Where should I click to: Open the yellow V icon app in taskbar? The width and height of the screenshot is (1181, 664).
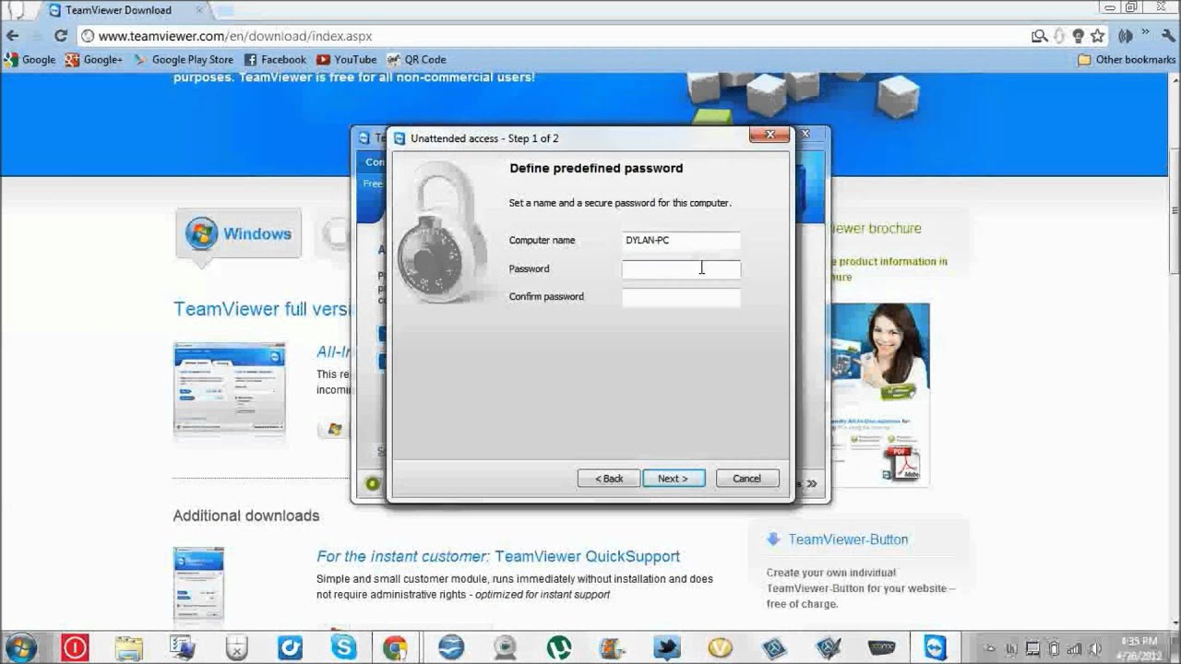click(x=720, y=647)
